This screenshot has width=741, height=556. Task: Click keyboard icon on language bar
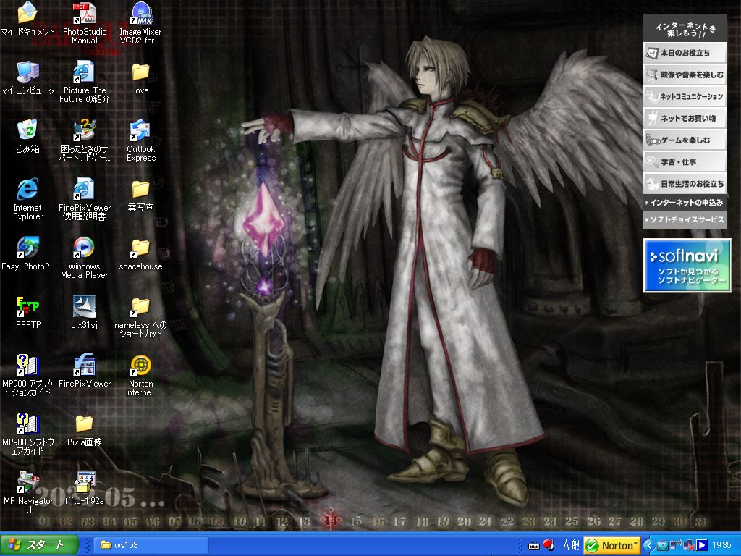534,546
